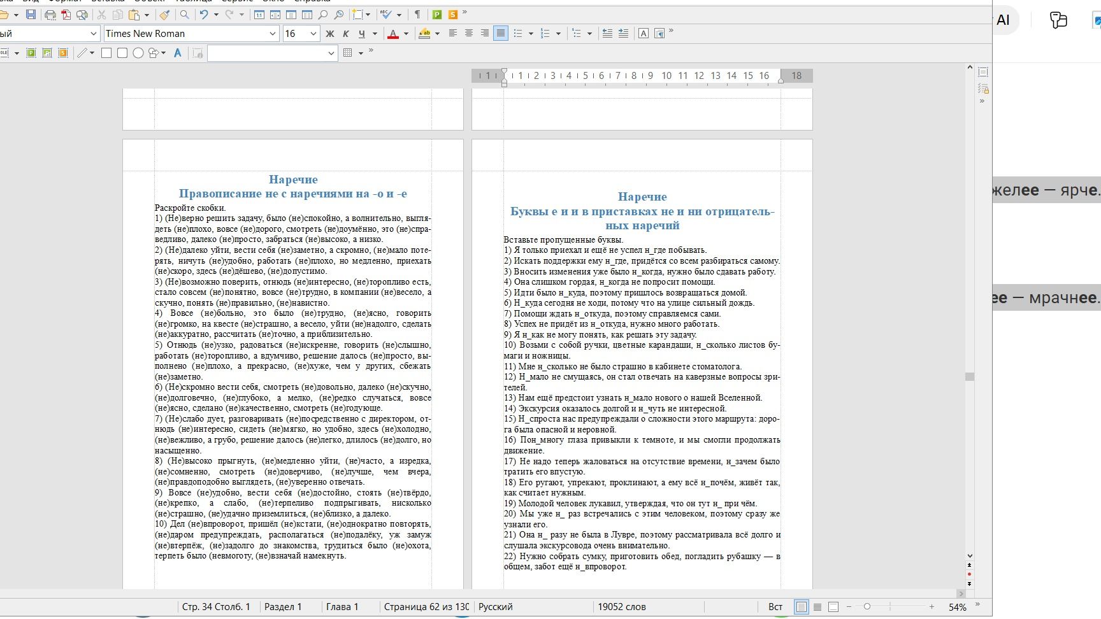
Task: Open Find and Replace magnifier
Action: click(x=184, y=15)
